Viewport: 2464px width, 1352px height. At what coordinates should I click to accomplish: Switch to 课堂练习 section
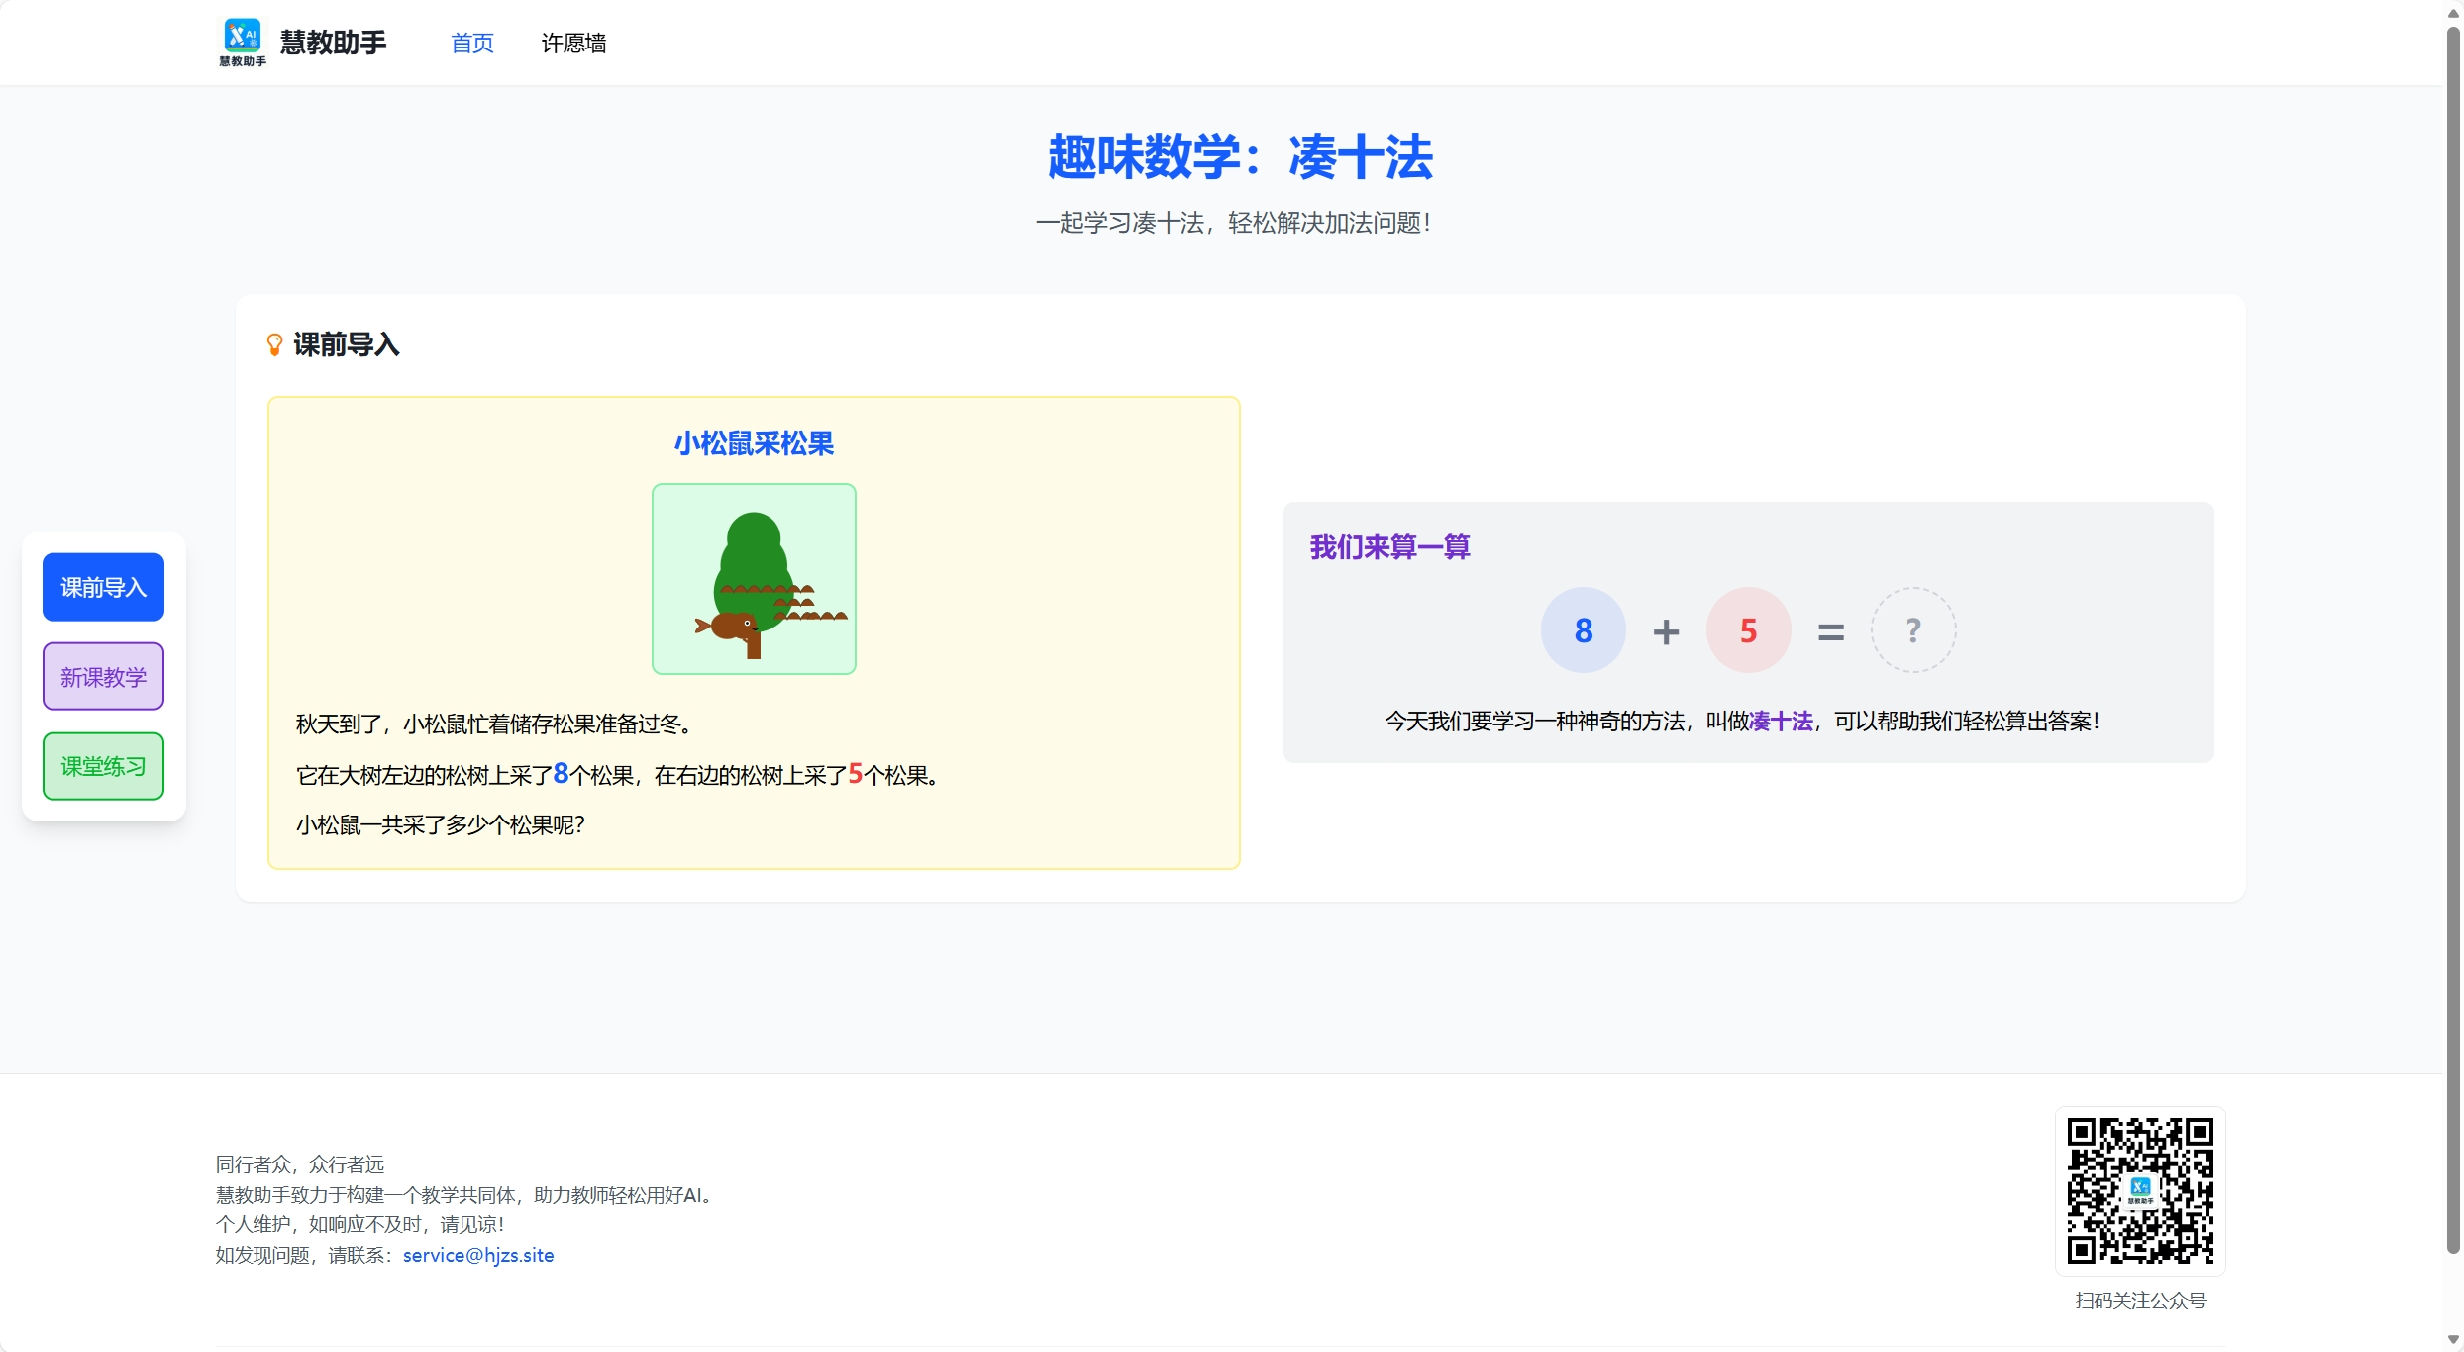point(103,766)
